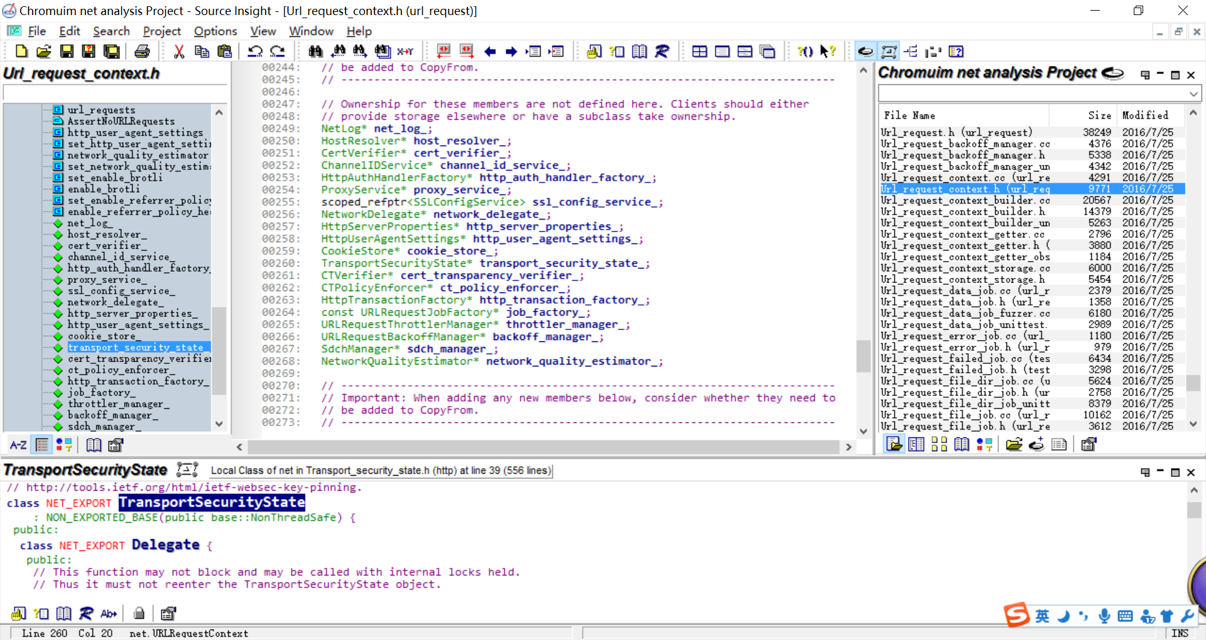The image size is (1206, 640).
Task: Click the Sogou wrench settings icon
Action: pyautogui.click(x=1187, y=616)
